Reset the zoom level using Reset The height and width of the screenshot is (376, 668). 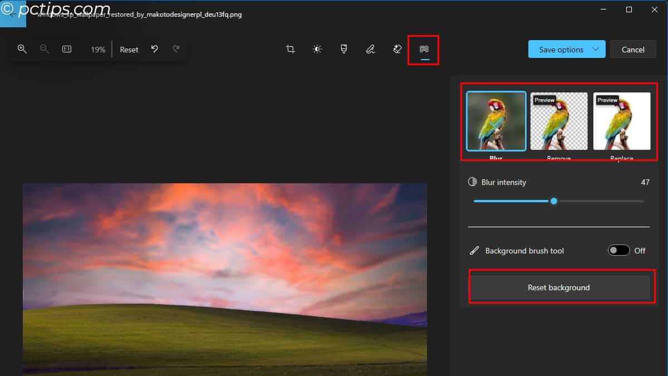(129, 49)
